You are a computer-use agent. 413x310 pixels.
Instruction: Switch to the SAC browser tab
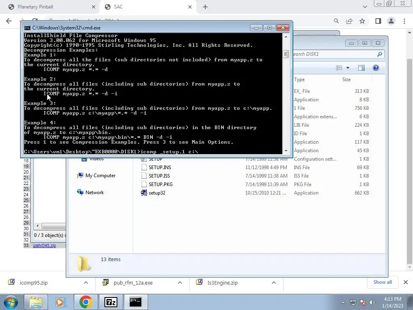click(148, 7)
